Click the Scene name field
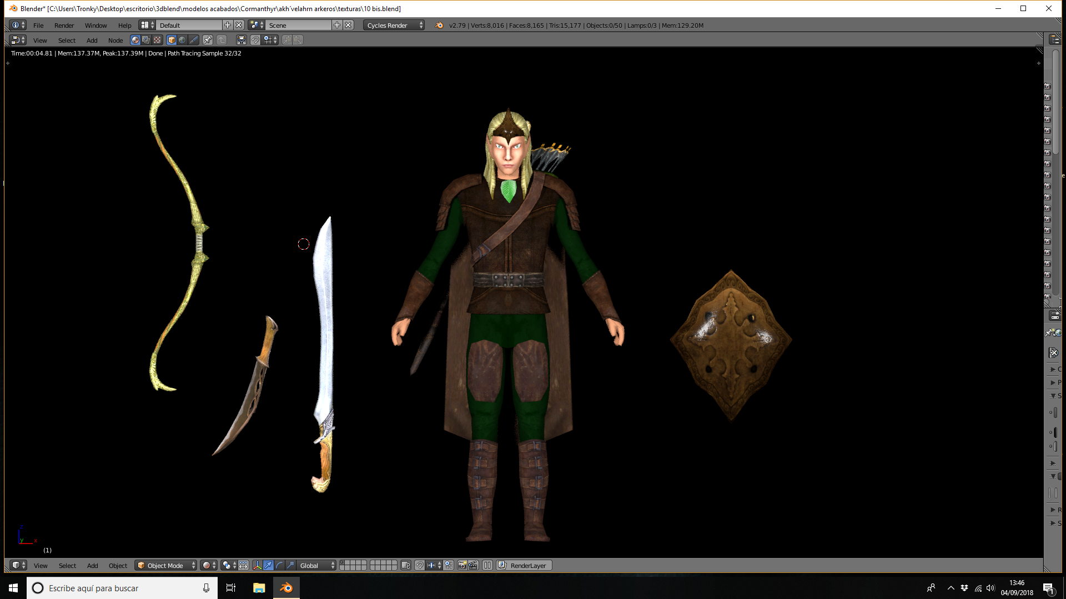Viewport: 1066px width, 599px height. 299,25
